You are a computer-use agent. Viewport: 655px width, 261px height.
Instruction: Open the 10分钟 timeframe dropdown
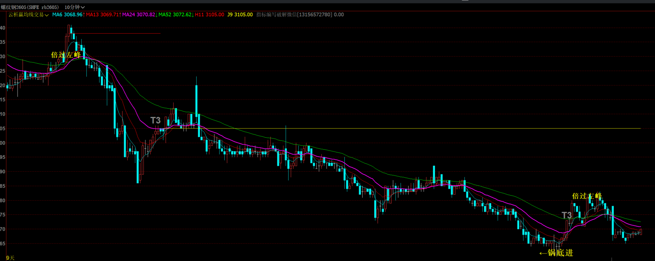click(74, 7)
